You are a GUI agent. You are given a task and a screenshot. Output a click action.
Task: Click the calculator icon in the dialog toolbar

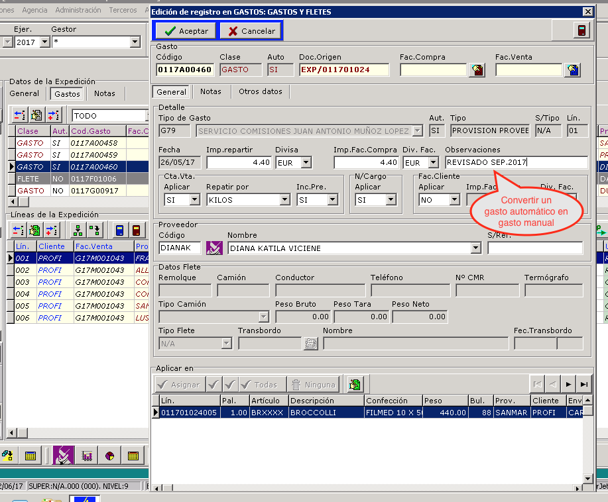point(581,30)
